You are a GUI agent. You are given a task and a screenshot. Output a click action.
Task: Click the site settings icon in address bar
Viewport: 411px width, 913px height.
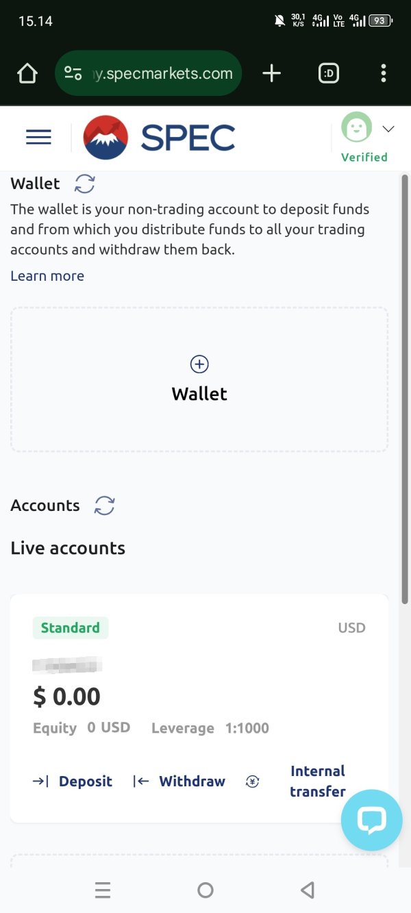point(73,73)
